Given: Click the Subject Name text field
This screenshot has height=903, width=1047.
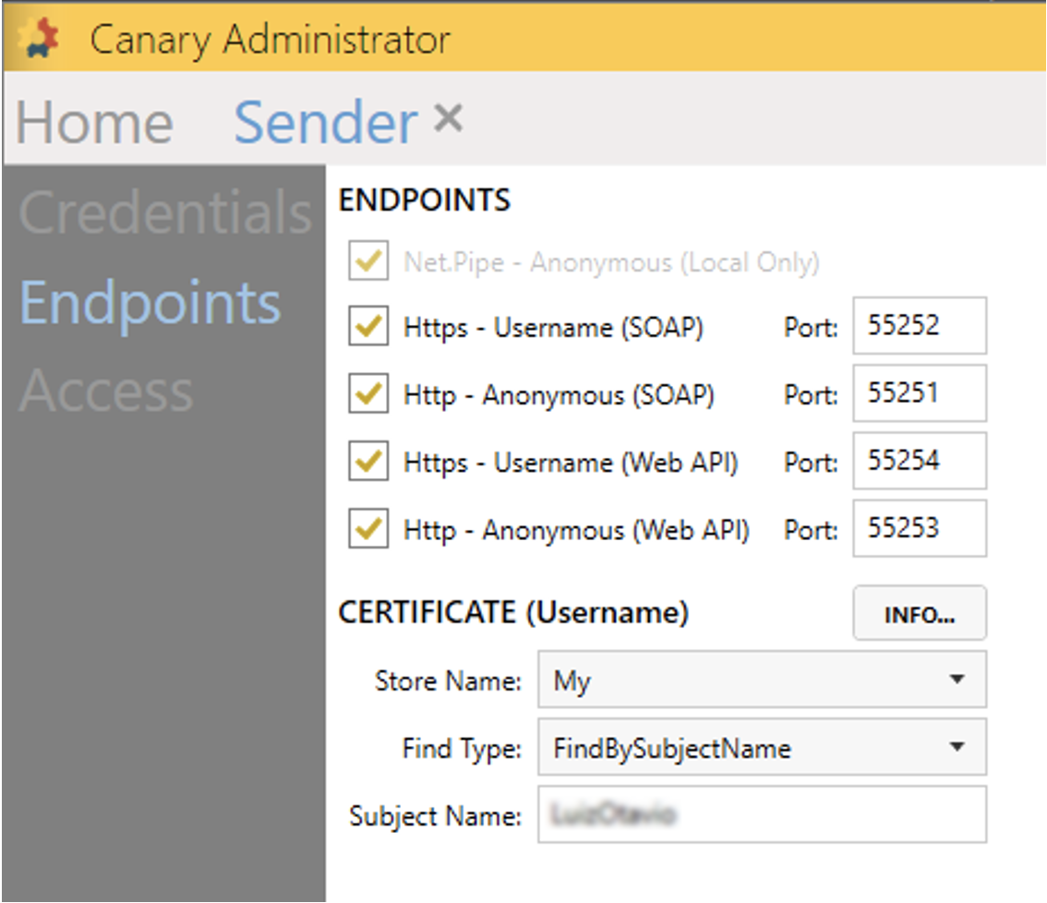Looking at the screenshot, I should click(x=762, y=814).
